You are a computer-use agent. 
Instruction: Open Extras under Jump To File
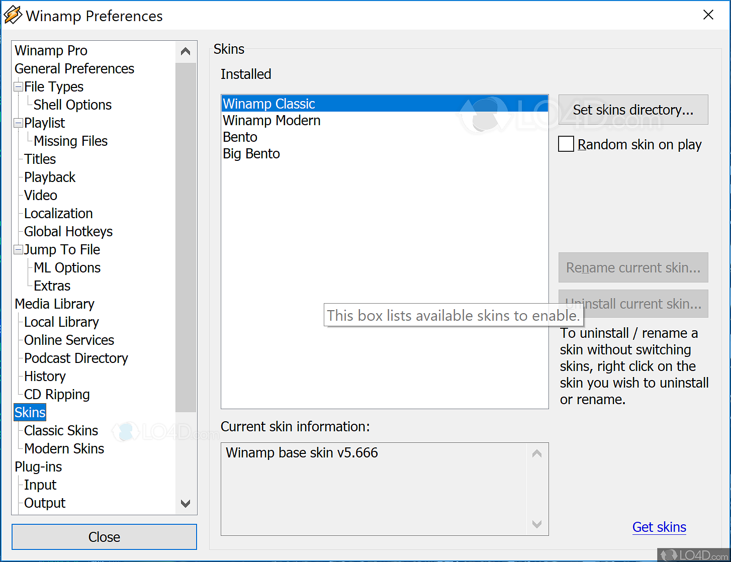click(52, 286)
